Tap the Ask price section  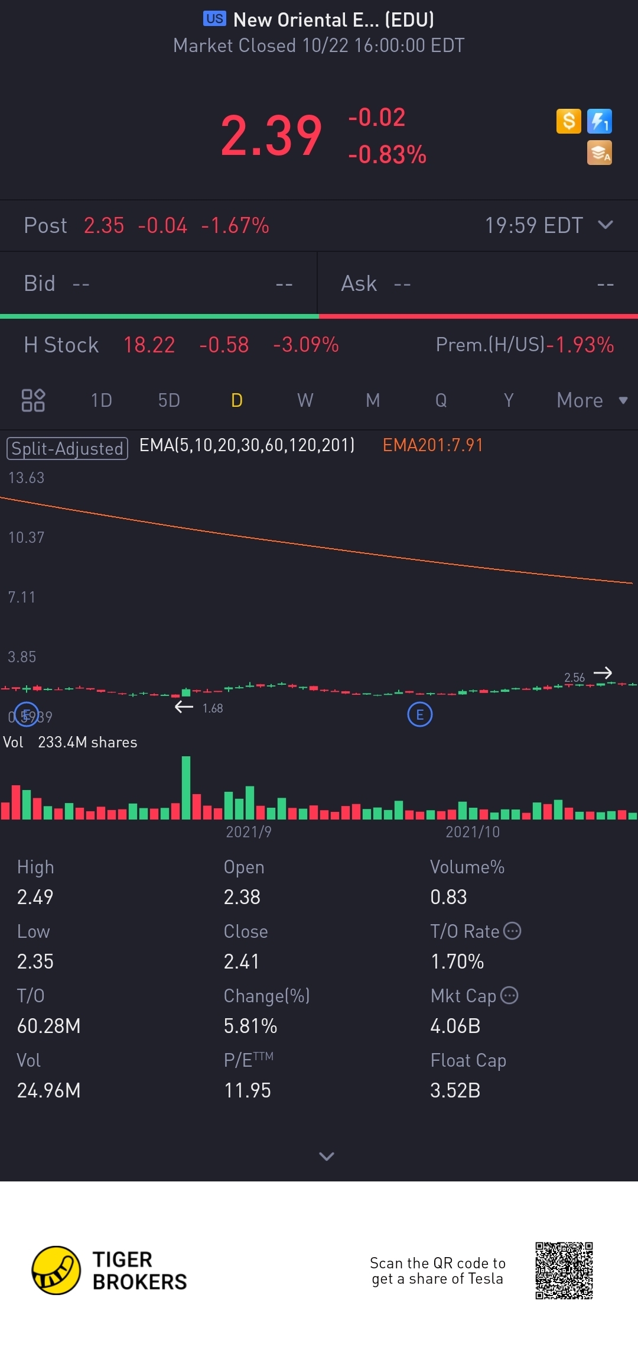click(478, 283)
